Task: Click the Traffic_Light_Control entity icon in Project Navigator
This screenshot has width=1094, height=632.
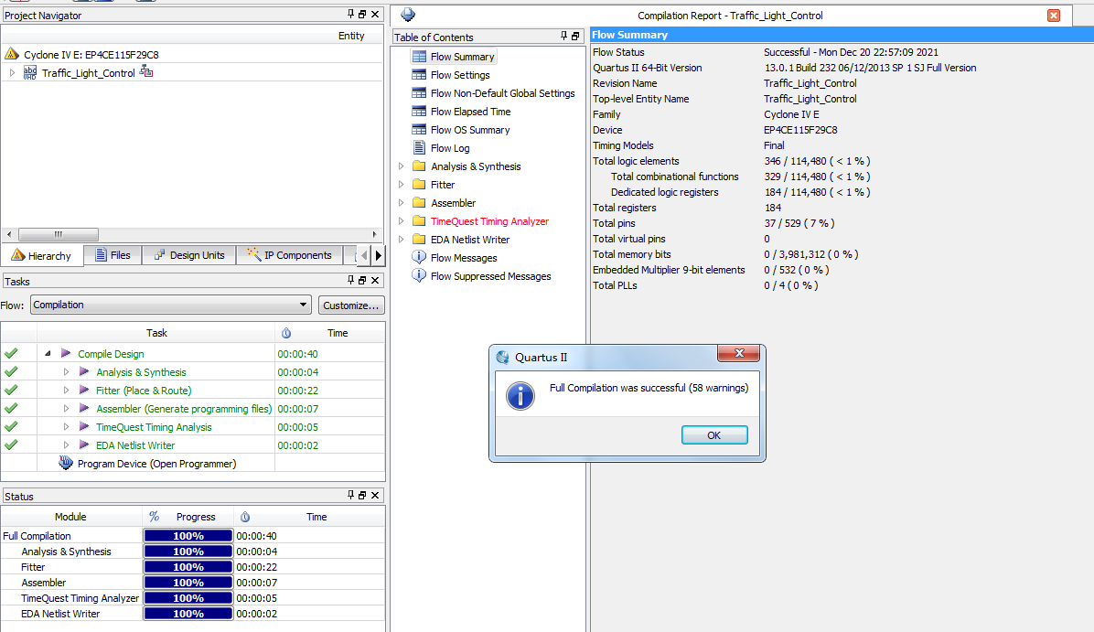Action: (30, 72)
